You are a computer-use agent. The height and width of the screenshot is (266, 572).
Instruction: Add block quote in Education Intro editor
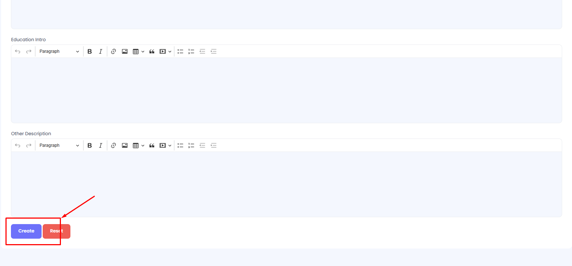(x=152, y=51)
